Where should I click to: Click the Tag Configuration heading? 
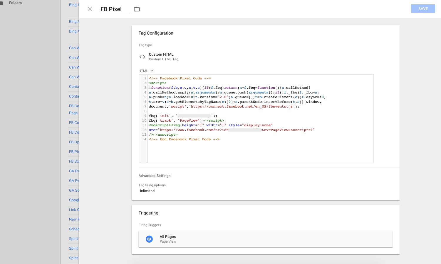[x=156, y=33]
